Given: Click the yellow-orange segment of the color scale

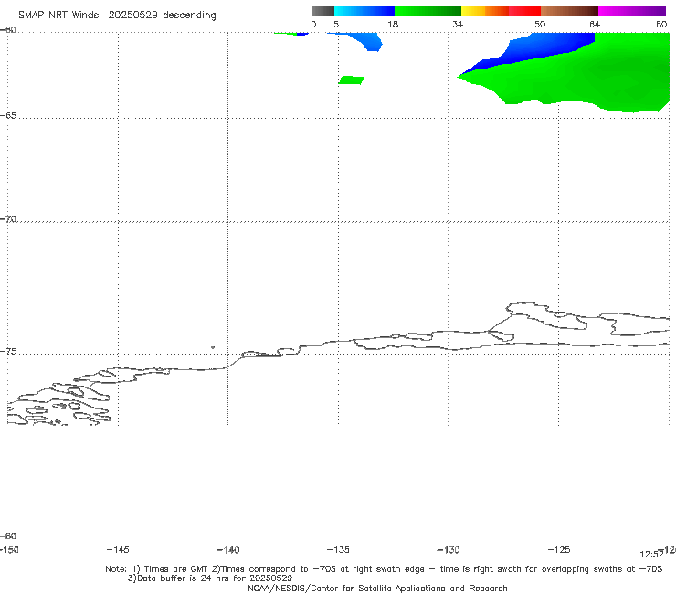Looking at the screenshot, I should (x=485, y=11).
